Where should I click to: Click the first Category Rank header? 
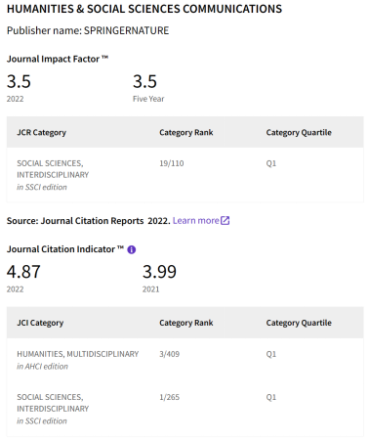pos(186,132)
